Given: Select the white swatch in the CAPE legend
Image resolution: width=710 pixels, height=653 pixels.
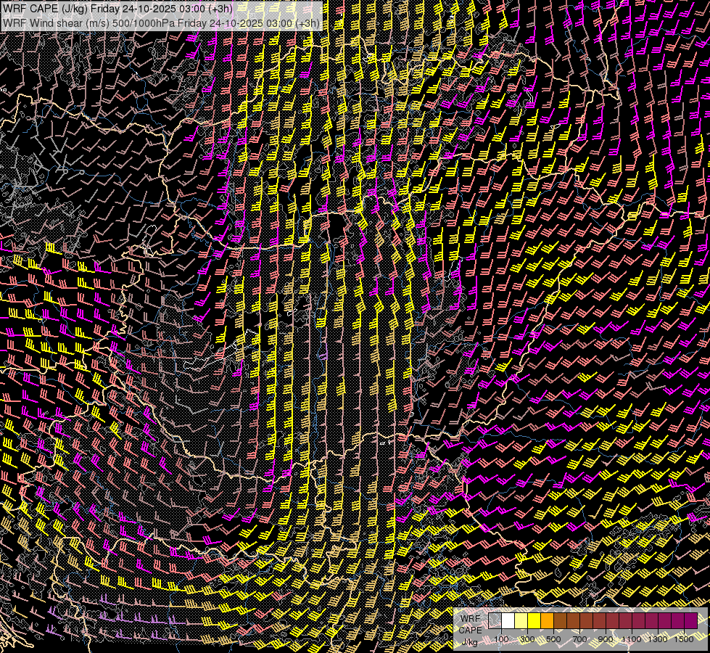Looking at the screenshot, I should (508, 620).
